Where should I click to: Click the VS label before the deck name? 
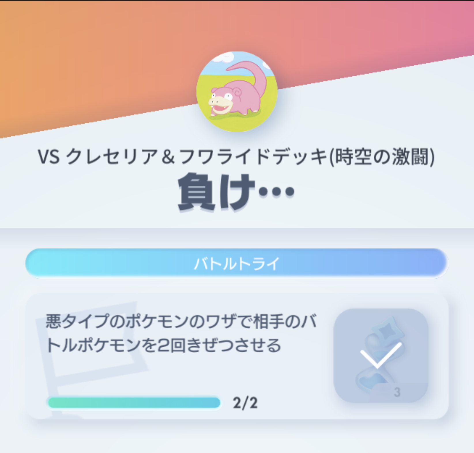49,157
